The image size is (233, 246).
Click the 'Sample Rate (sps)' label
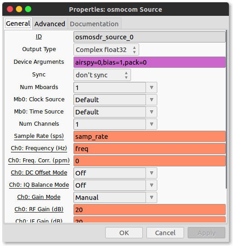(39, 136)
